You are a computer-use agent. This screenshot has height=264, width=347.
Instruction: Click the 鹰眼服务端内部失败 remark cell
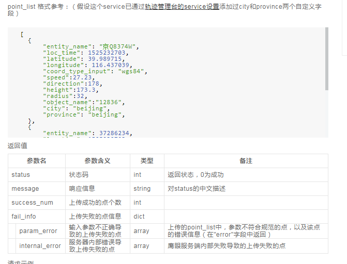[246, 246]
